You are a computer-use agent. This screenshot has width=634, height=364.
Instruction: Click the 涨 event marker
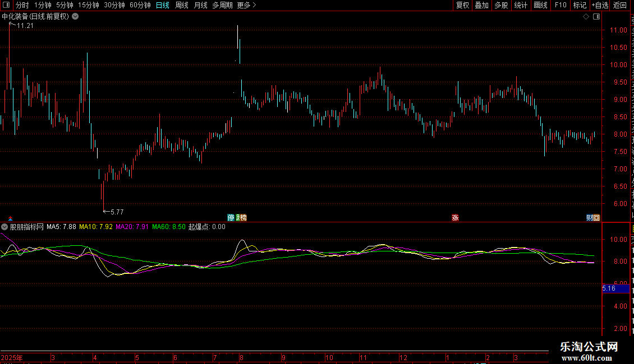455,217
